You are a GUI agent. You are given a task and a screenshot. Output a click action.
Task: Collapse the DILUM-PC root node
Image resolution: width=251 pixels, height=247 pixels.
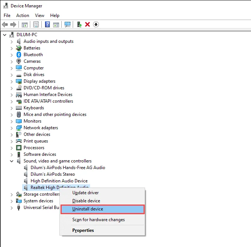click(x=5, y=35)
